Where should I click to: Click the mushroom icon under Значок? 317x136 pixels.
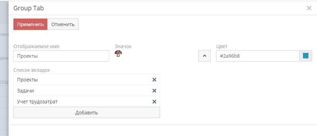[118, 54]
